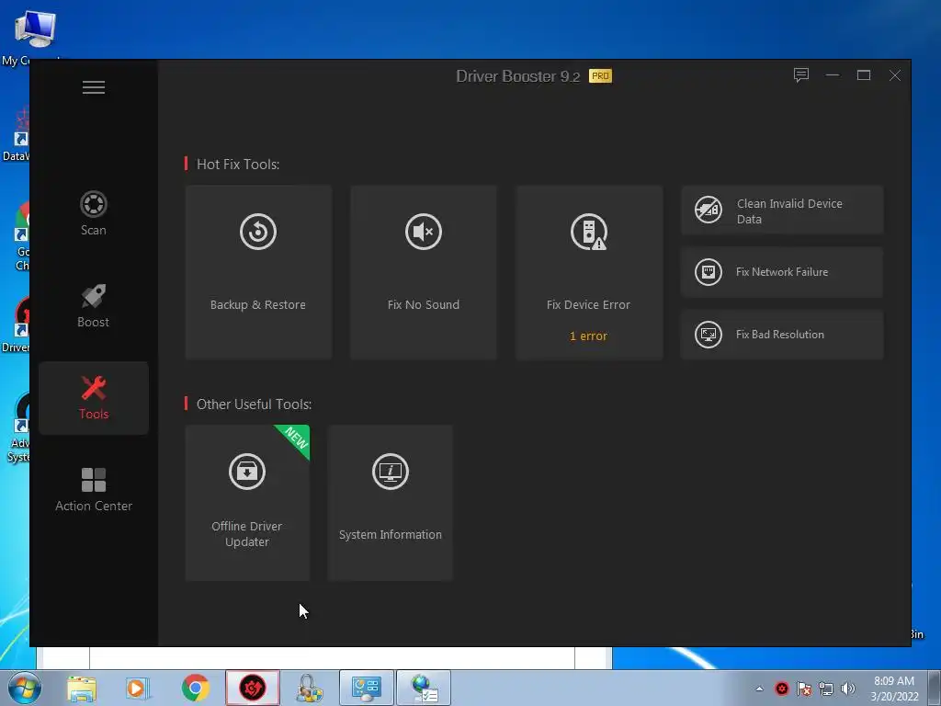Open Google Chrome from the taskbar
This screenshot has width=941, height=706.
[x=195, y=688]
